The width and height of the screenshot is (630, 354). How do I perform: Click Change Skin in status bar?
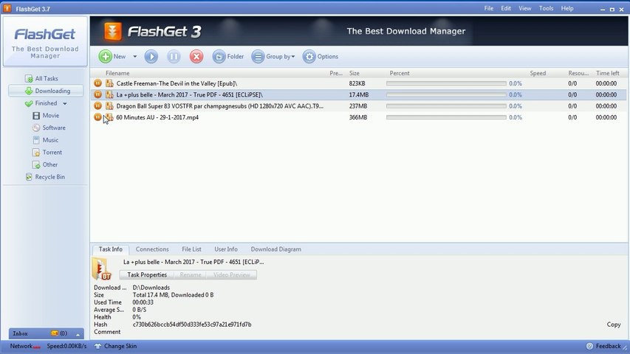click(x=116, y=346)
